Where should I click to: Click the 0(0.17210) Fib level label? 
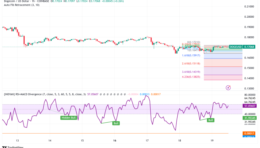point(193,42)
